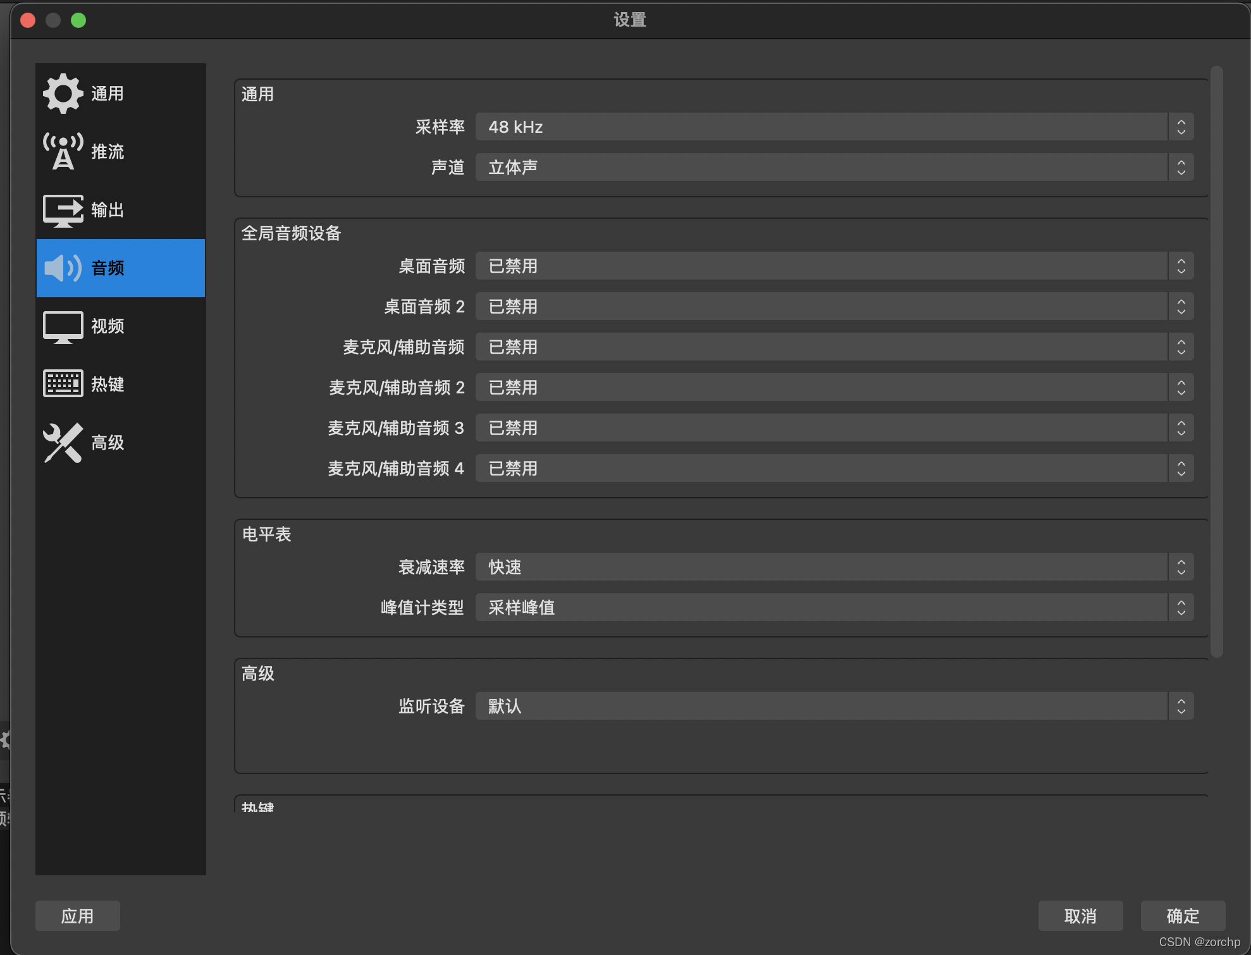1251x955 pixels.
Task: Click the monitor-arrow icon for 输出
Action: point(63,210)
